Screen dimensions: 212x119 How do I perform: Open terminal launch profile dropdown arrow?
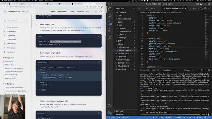pos(194,70)
